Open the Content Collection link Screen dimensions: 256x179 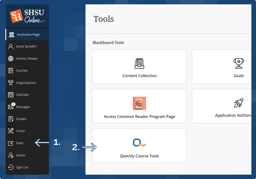(x=140, y=66)
